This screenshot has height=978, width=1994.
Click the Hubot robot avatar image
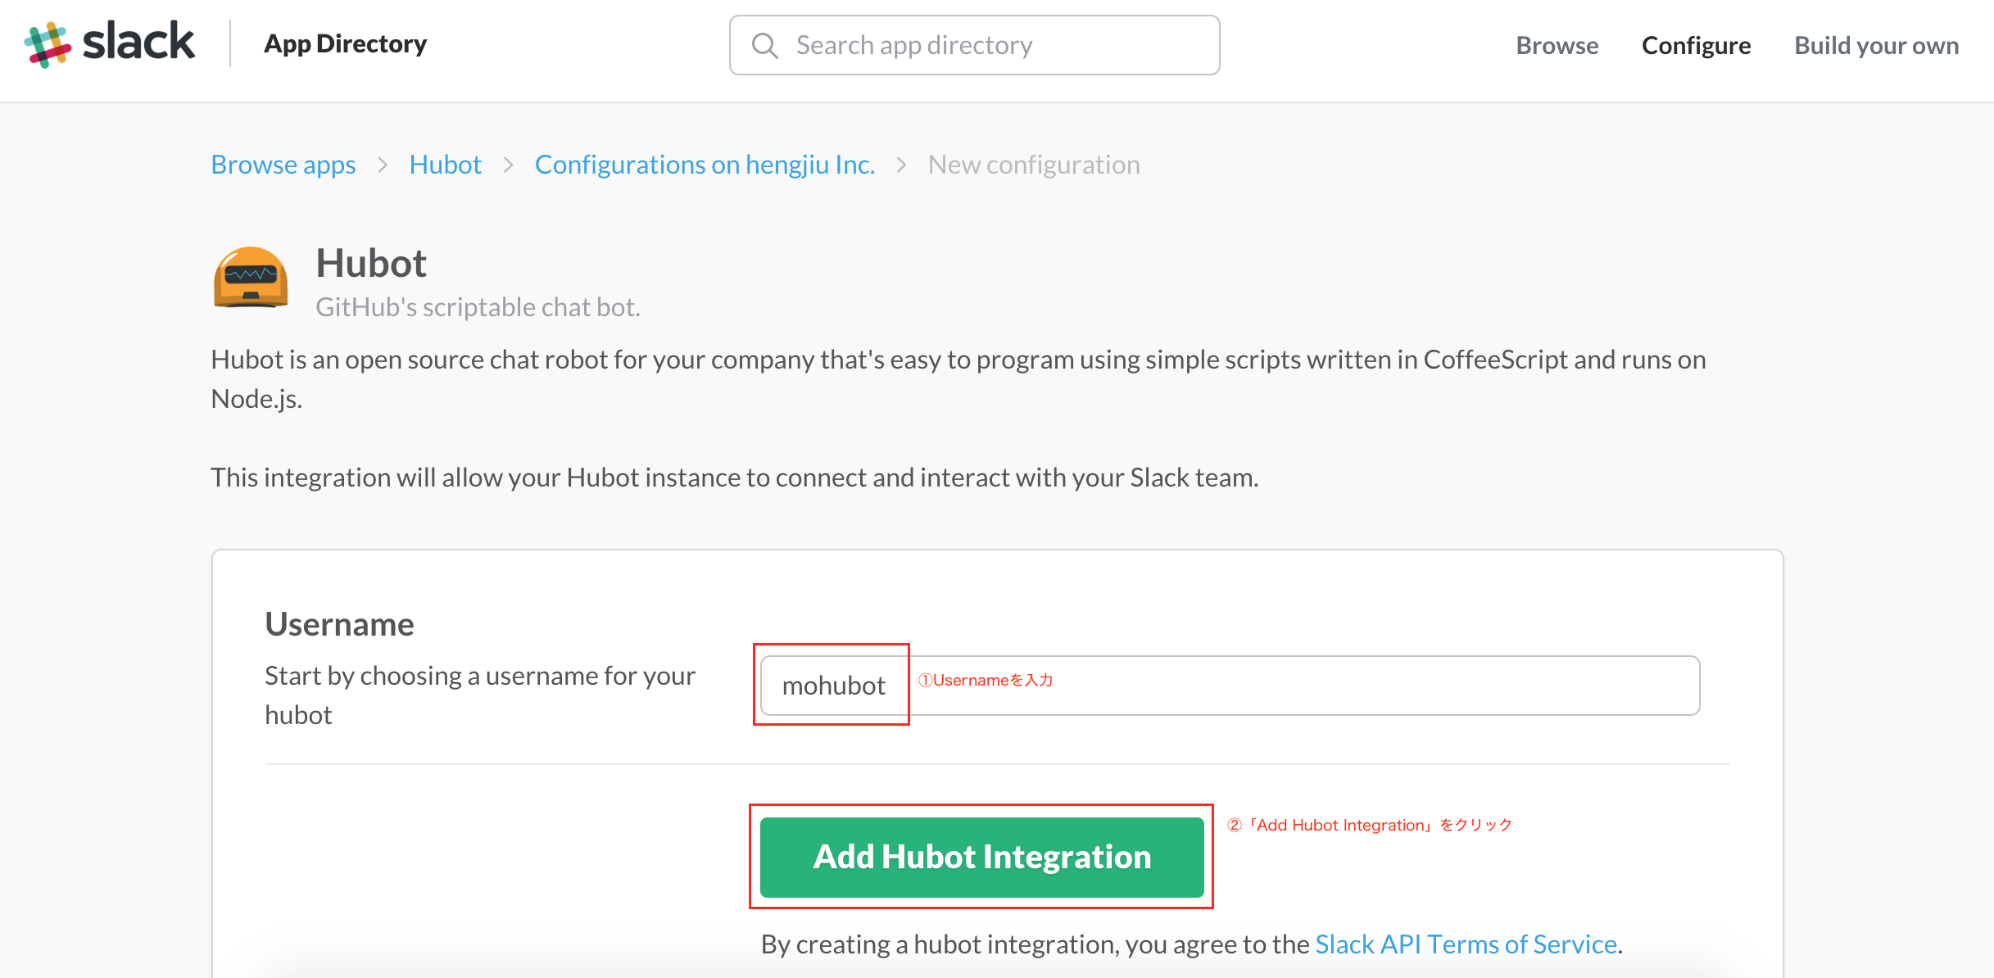click(x=250, y=278)
